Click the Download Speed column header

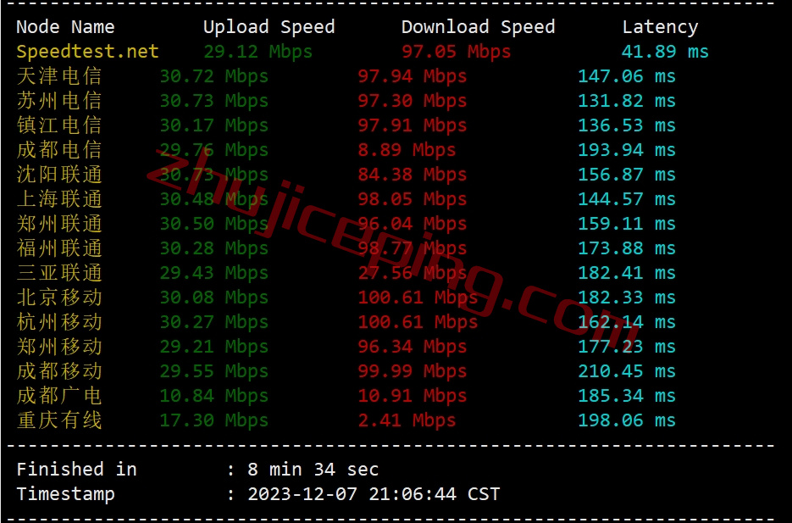point(478,27)
